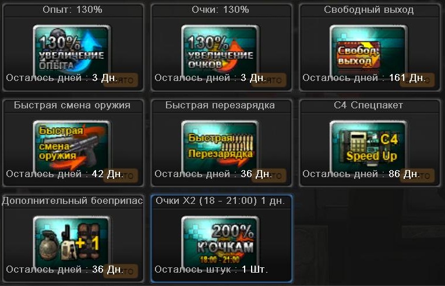Click the C4 Спецпакет card header
The height and width of the screenshot is (286, 445).
(368, 105)
